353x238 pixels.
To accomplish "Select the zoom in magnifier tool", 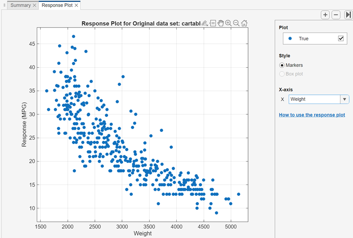I will pyautogui.click(x=228, y=23).
